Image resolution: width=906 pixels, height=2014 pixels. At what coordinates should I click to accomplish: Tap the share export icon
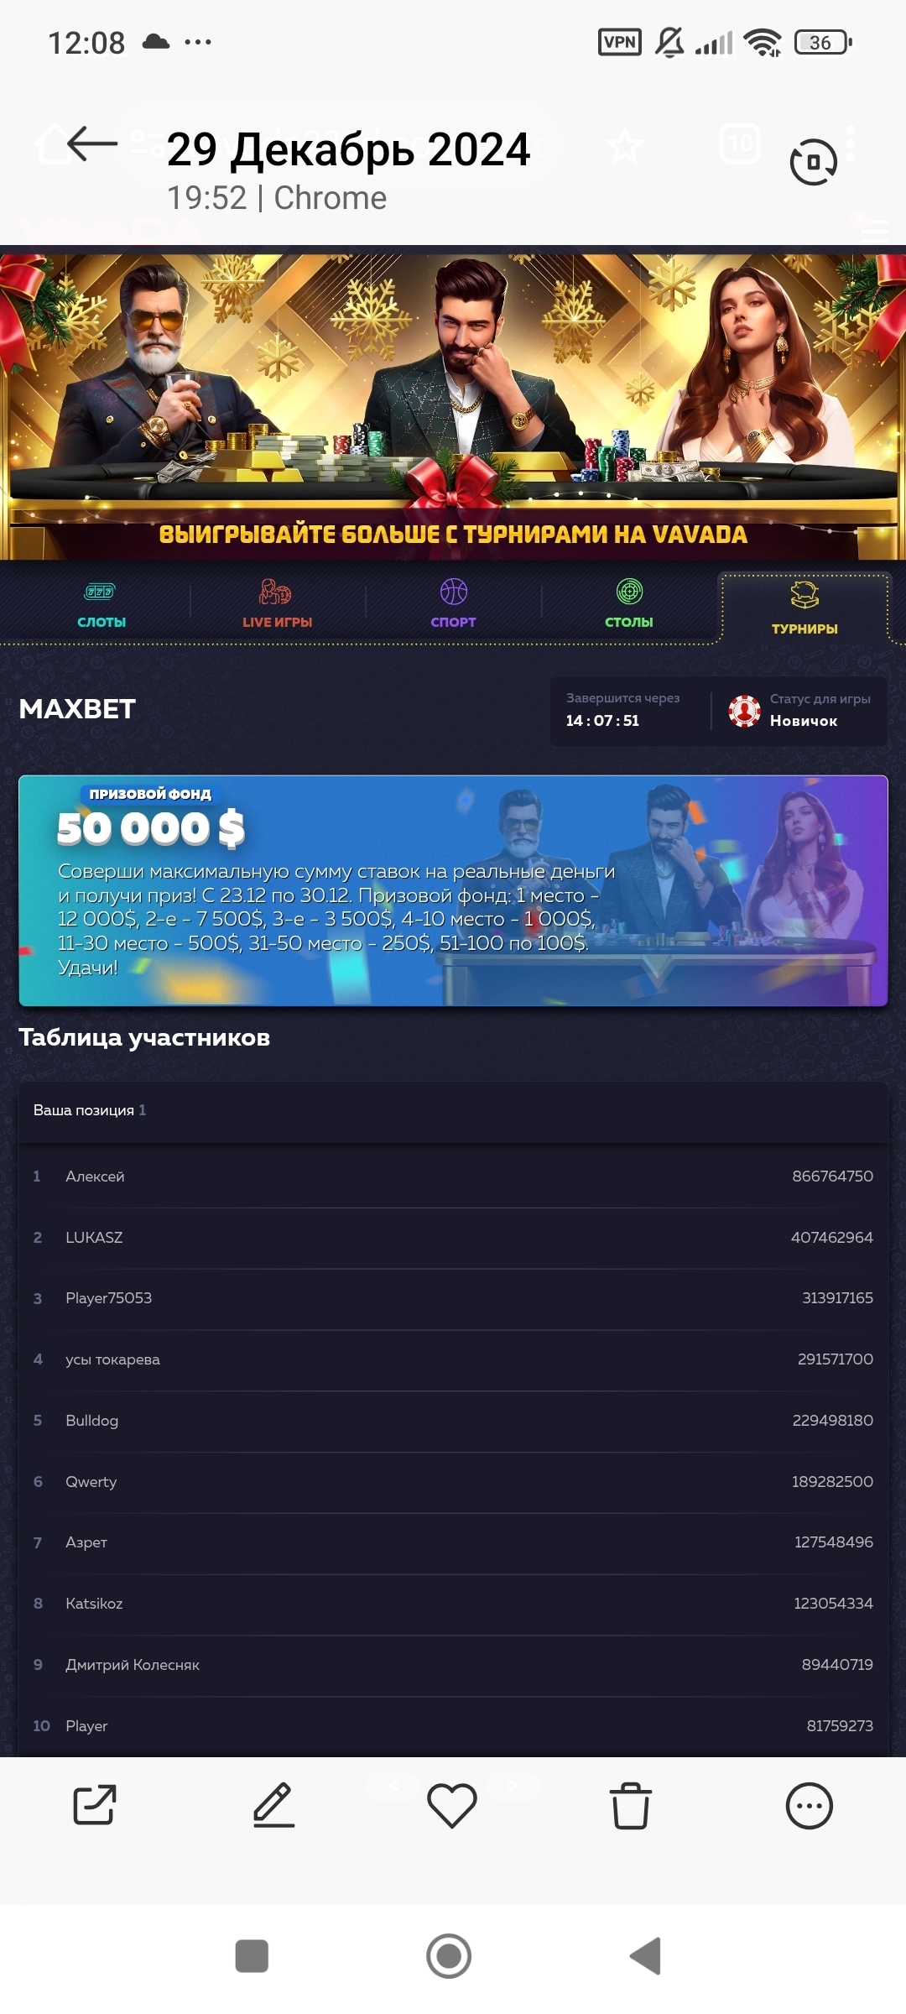(x=95, y=1805)
